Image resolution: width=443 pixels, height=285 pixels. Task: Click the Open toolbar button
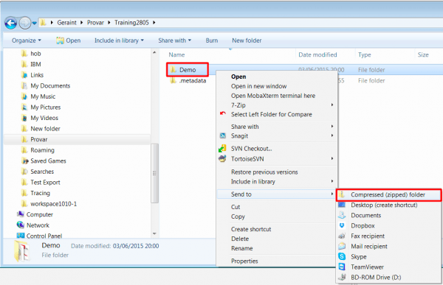coord(69,41)
